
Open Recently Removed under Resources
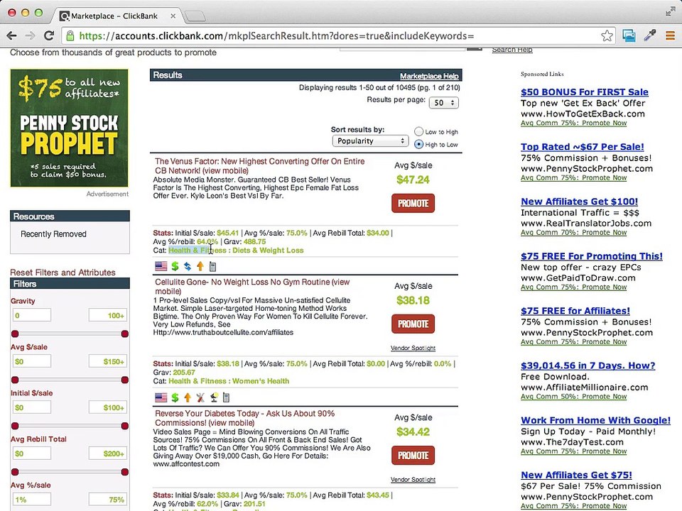tap(53, 233)
